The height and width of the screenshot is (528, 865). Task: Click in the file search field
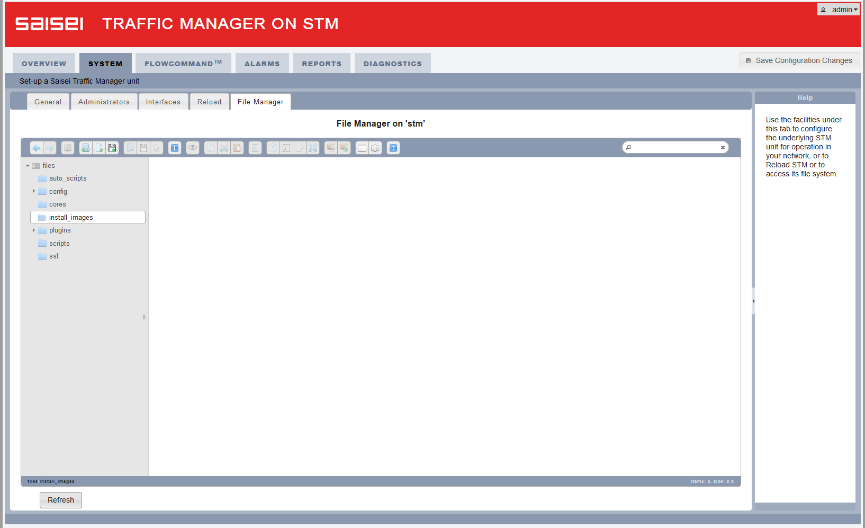point(675,148)
